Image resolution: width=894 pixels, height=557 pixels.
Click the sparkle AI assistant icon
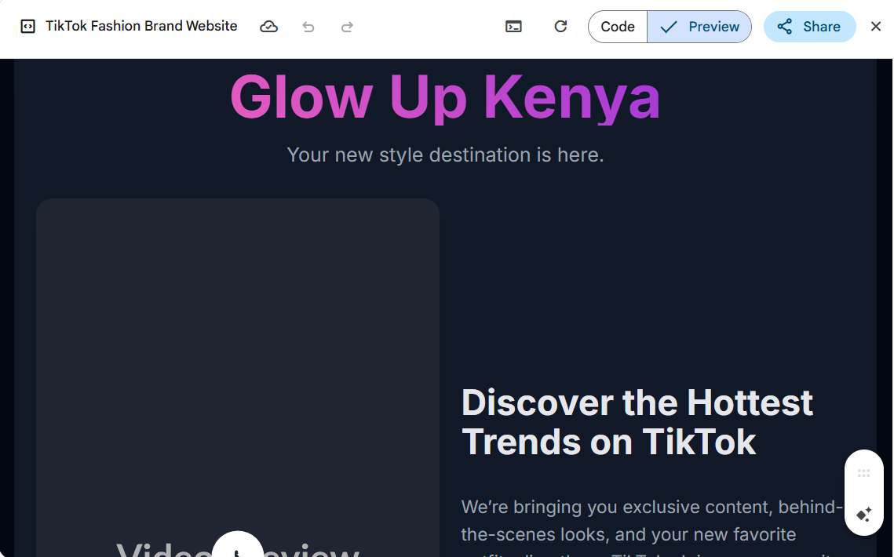(x=863, y=515)
